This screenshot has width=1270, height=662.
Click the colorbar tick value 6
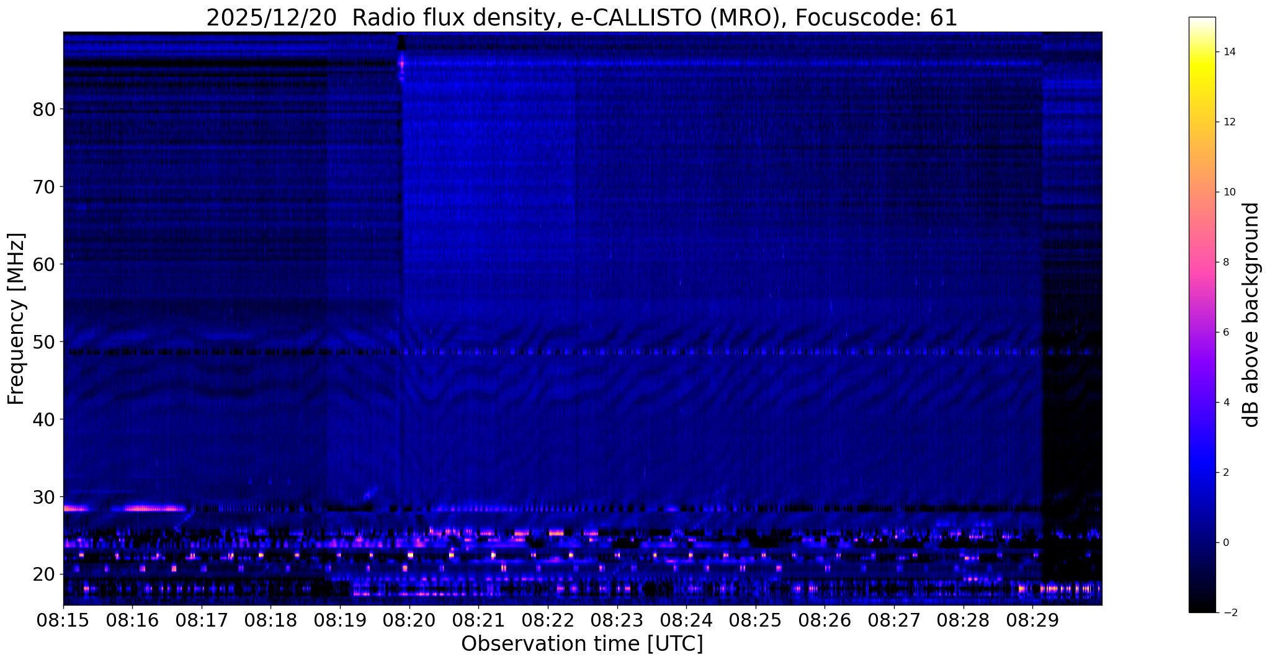pyautogui.click(x=1226, y=333)
